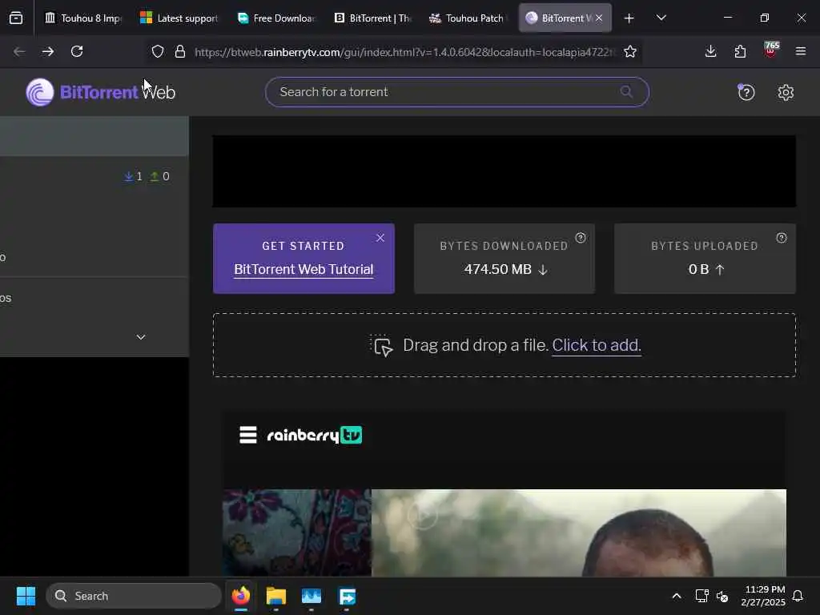Screen dimensions: 820x615
Task: Switch to the Free Download tab
Action: (x=276, y=18)
